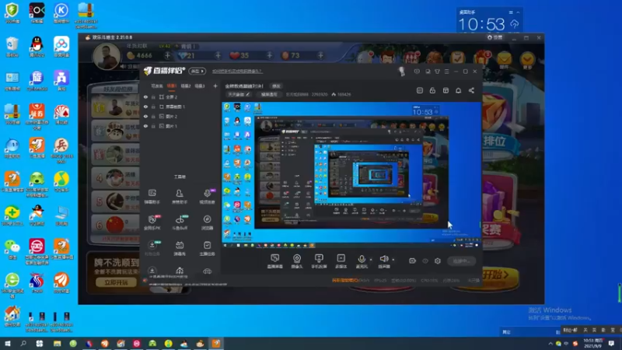Open the underlined help link in companion title bar
This screenshot has width=622, height=350.
[237, 71]
